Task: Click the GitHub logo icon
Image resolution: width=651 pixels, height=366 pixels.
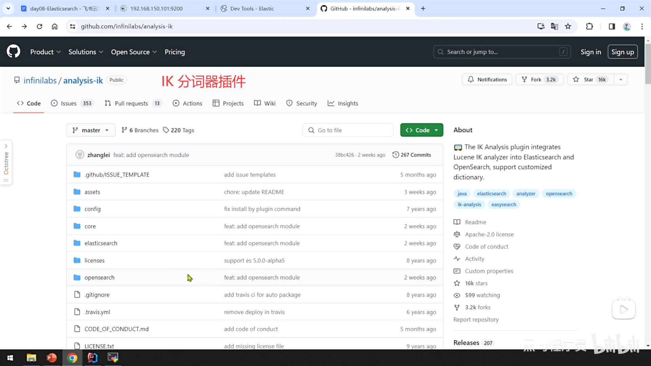Action: (14, 52)
